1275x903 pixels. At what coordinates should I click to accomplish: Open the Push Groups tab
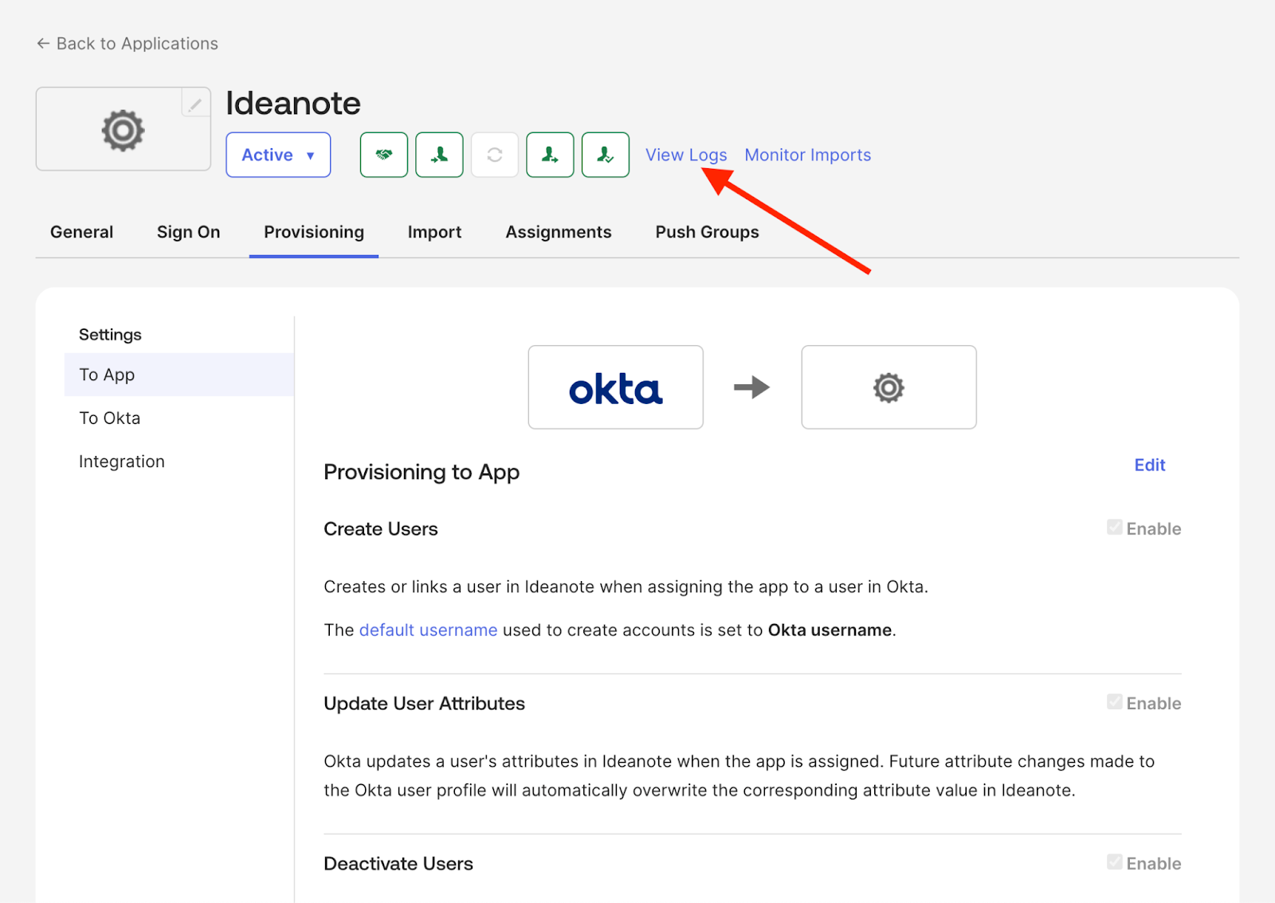(x=707, y=232)
